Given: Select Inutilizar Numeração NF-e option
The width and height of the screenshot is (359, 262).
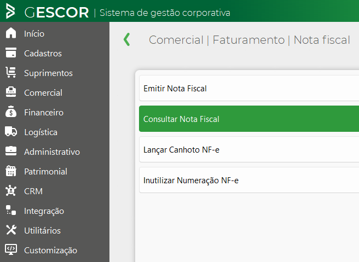Looking at the screenshot, I should (x=249, y=180).
